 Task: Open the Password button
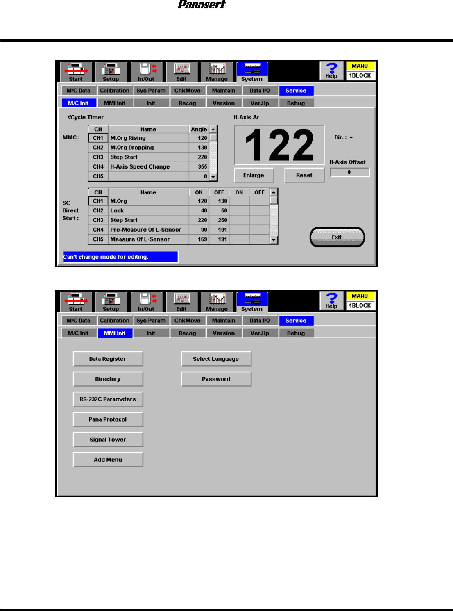[x=216, y=379]
